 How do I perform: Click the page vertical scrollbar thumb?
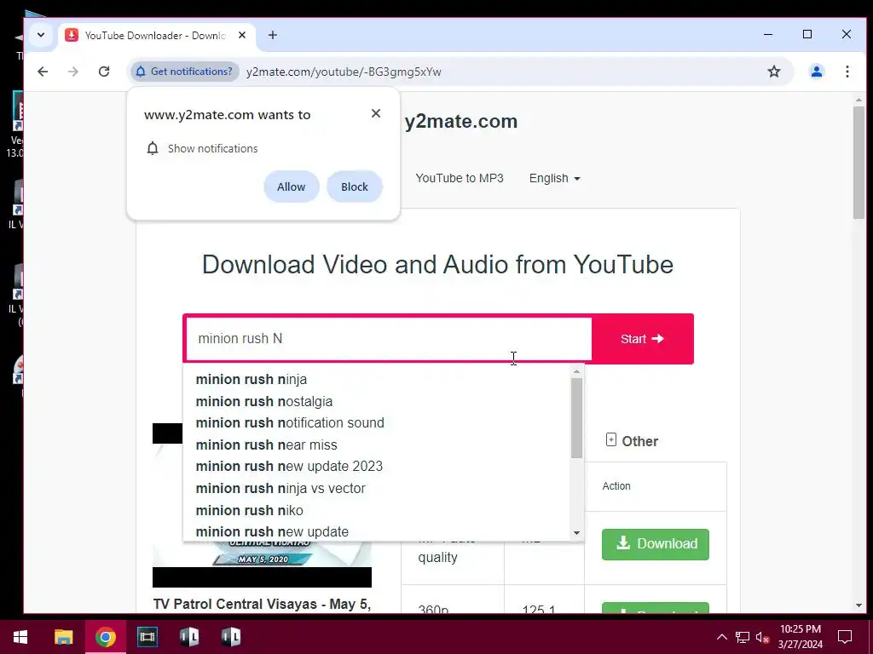coord(859,163)
